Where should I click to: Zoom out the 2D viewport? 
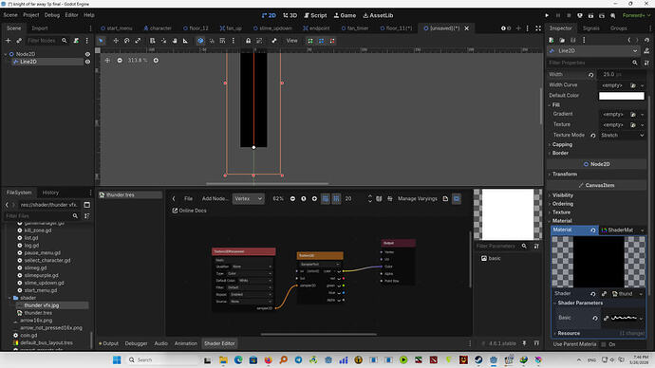tap(120, 60)
